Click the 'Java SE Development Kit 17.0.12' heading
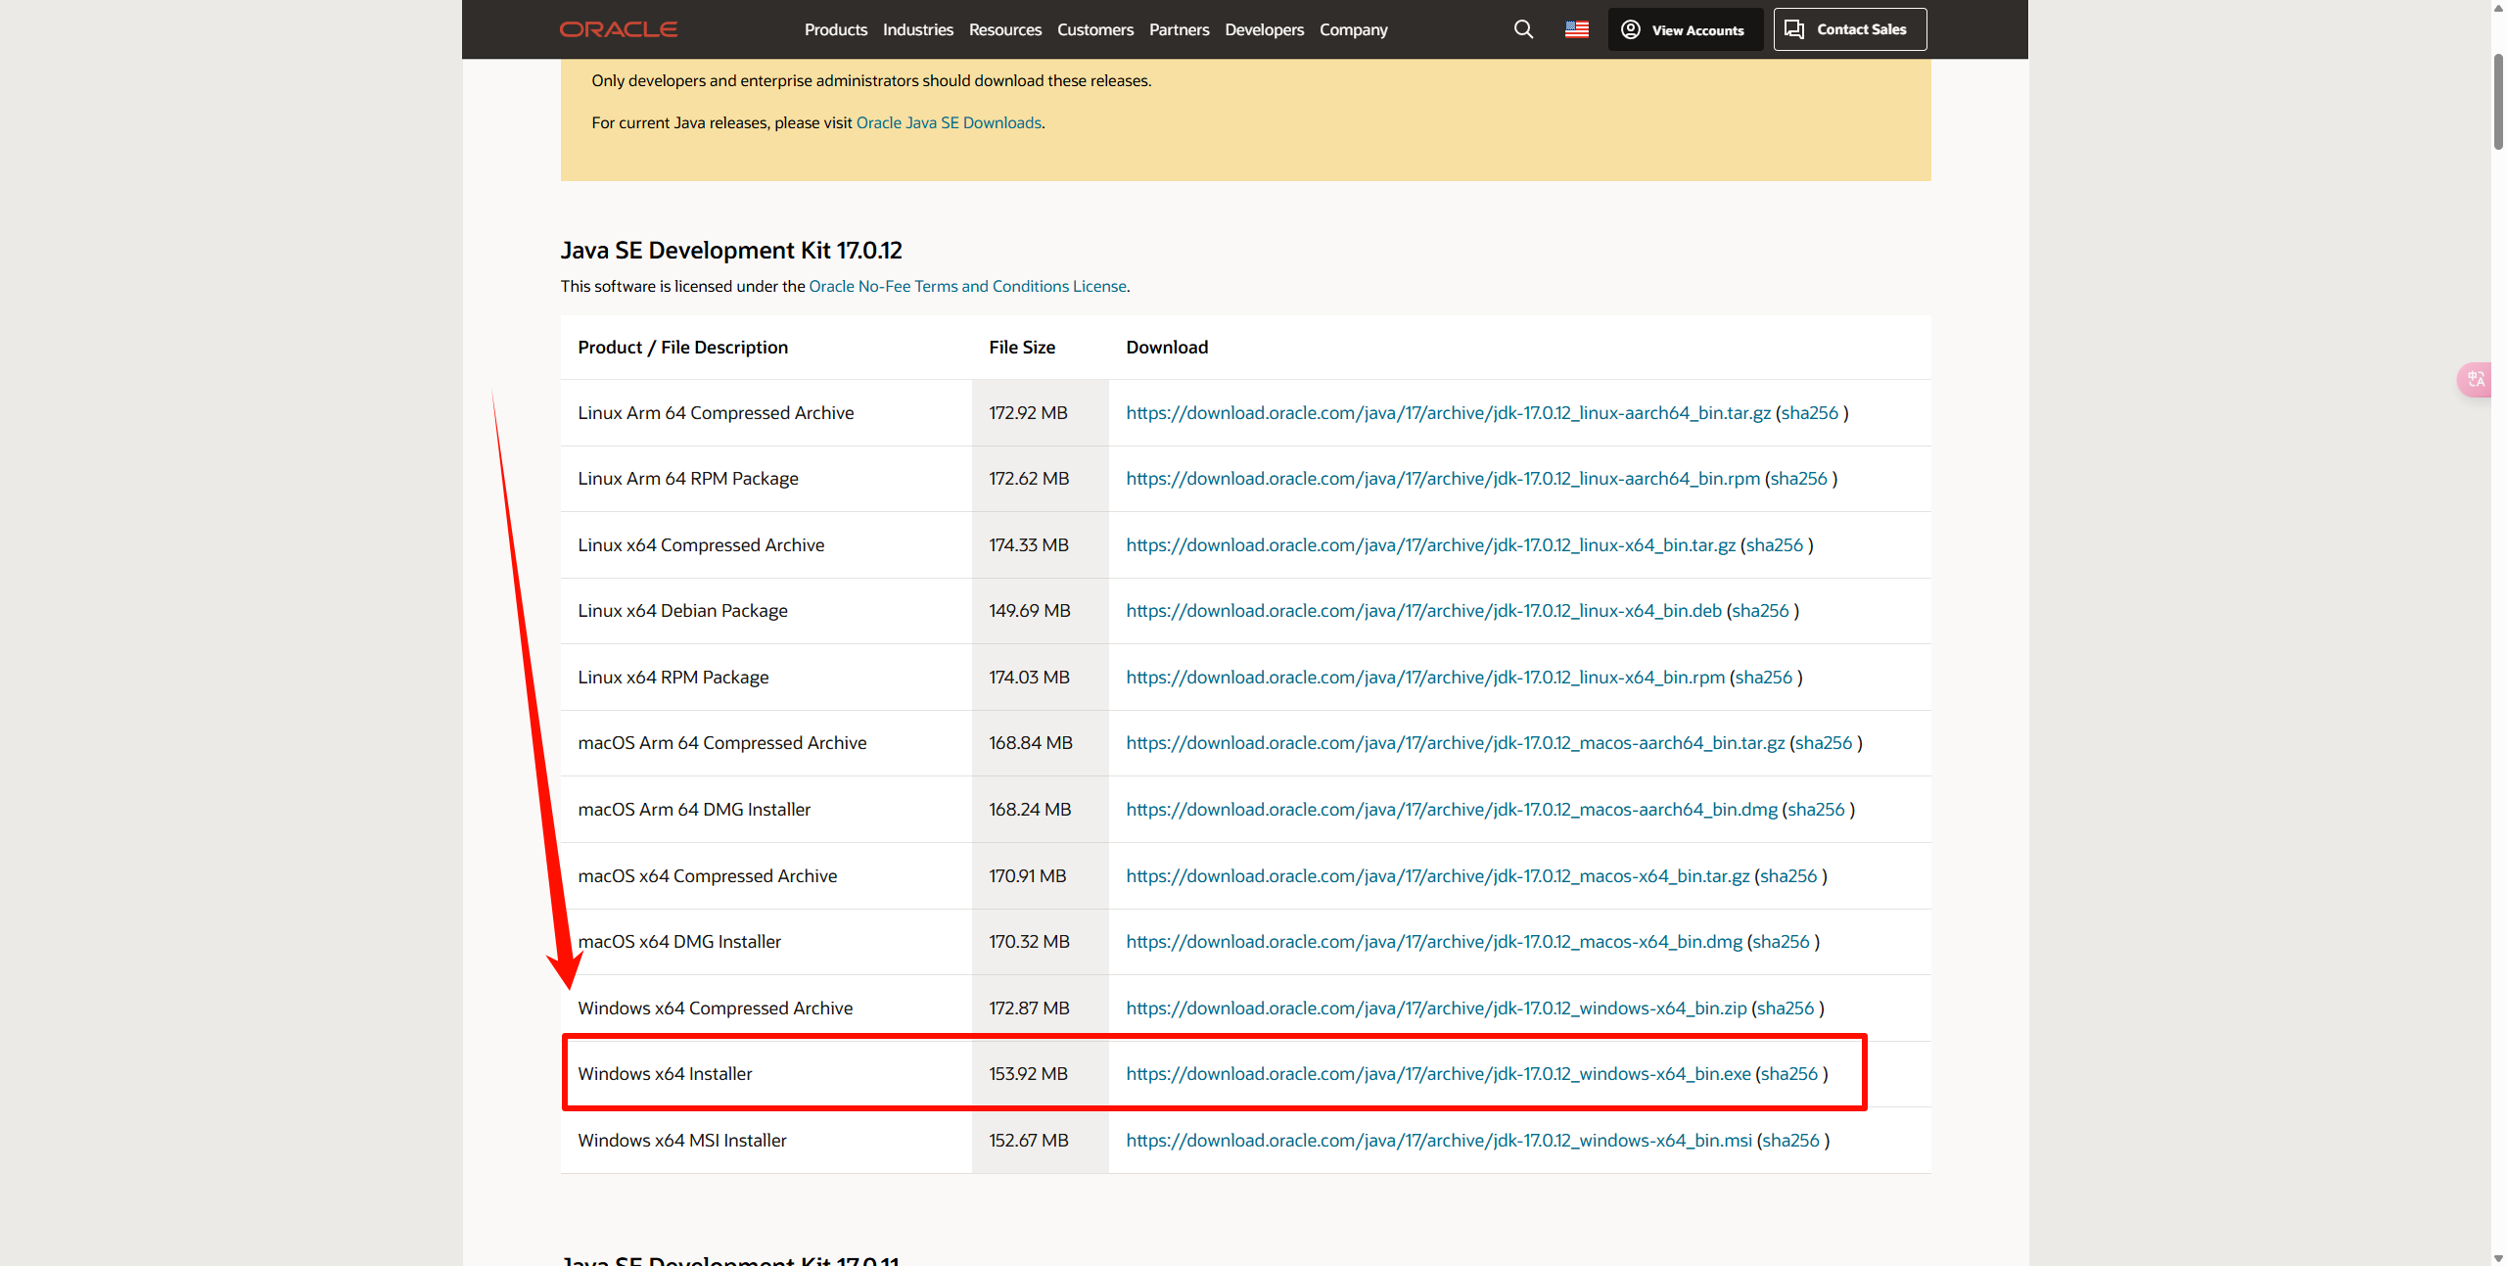2506x1266 pixels. pyautogui.click(x=731, y=251)
